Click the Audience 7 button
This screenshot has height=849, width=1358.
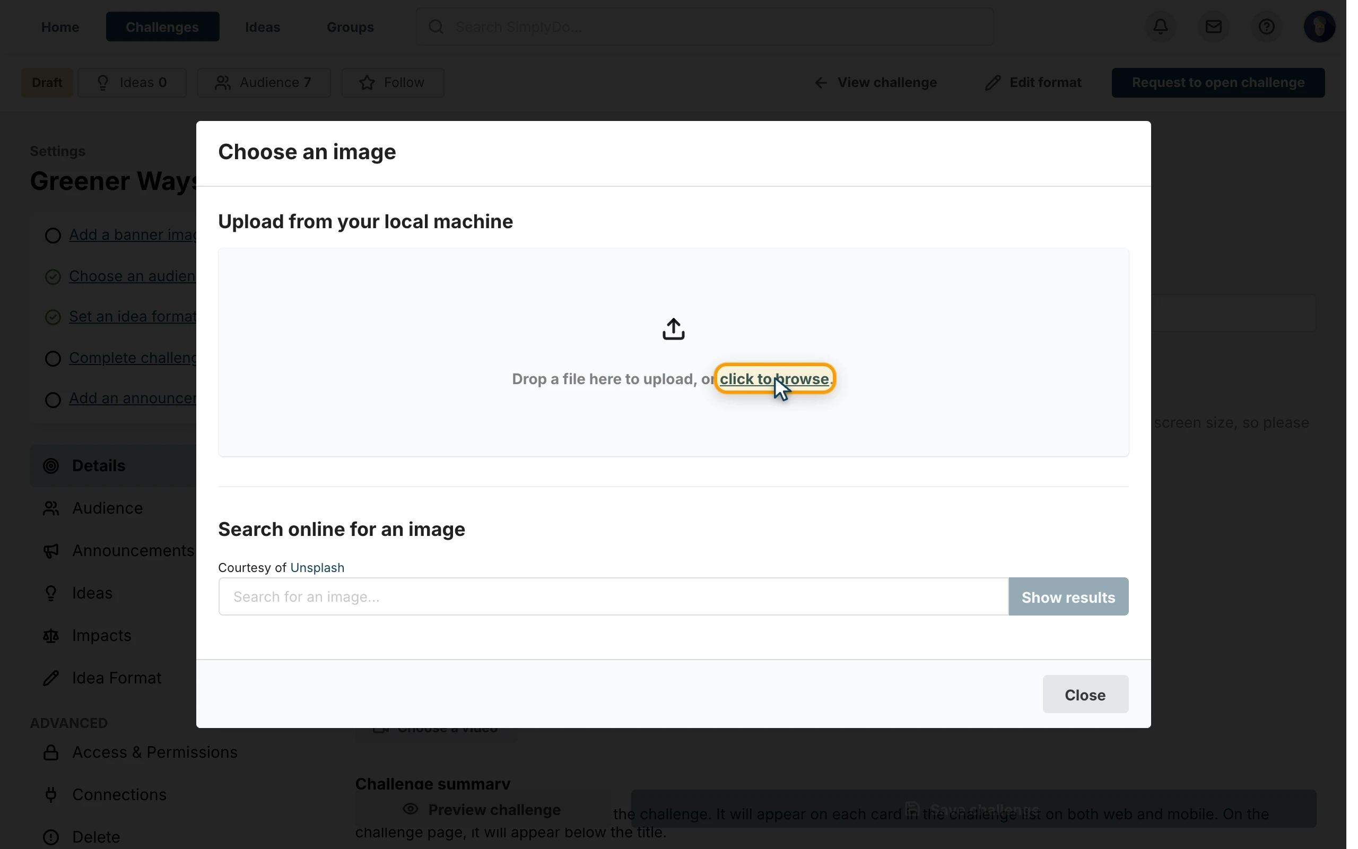click(x=264, y=83)
